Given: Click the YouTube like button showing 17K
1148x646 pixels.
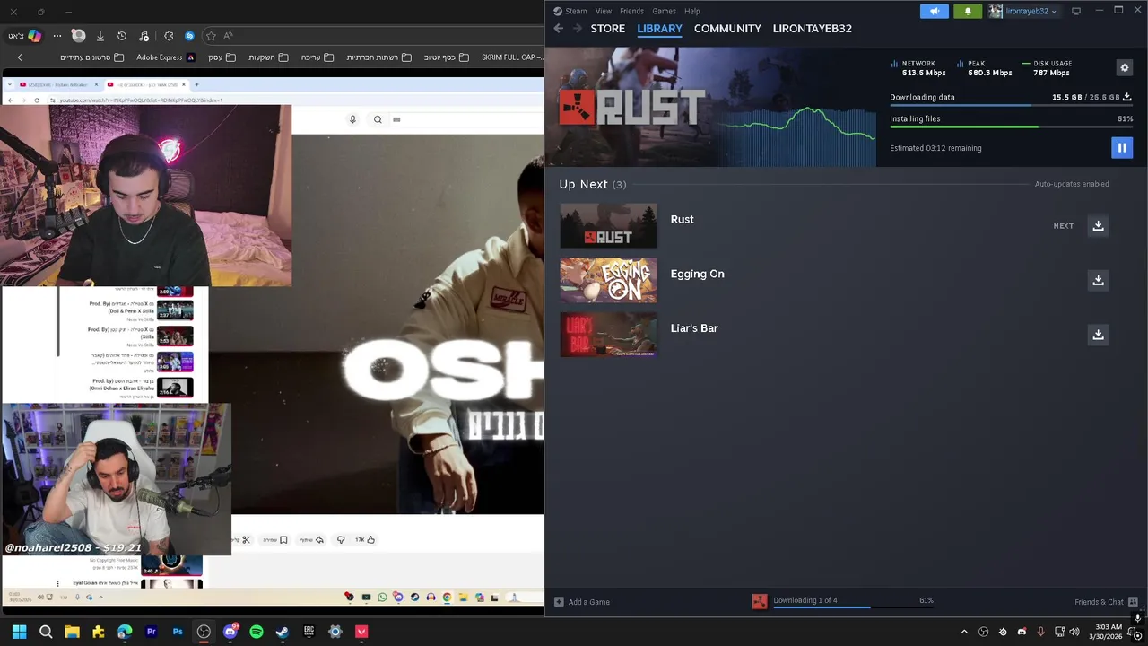Looking at the screenshot, I should pyautogui.click(x=365, y=540).
